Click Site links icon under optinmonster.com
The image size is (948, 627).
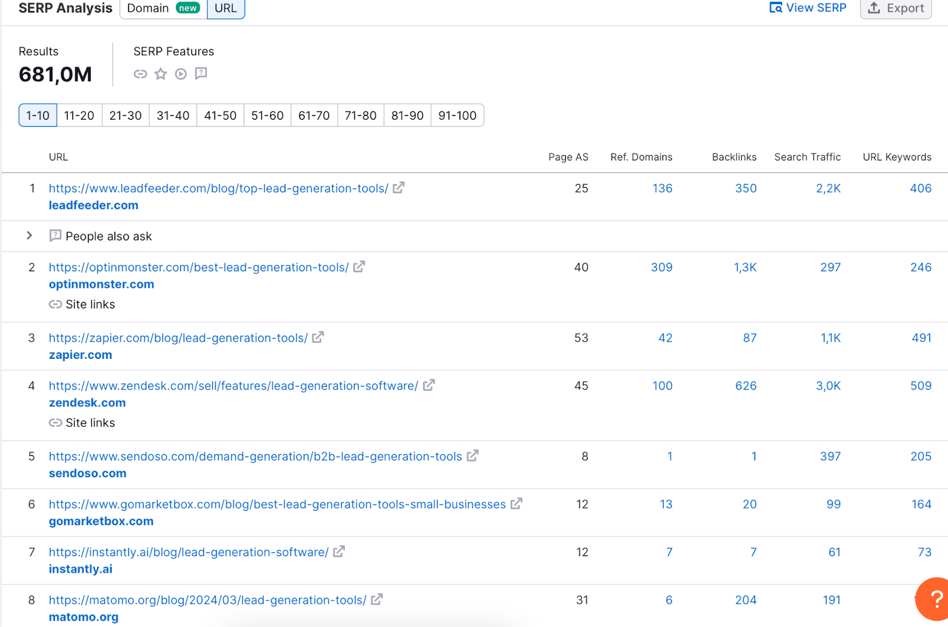click(x=55, y=304)
